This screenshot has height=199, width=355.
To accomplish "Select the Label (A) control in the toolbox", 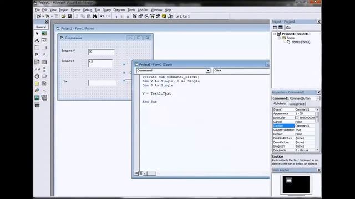I will coord(37,40).
